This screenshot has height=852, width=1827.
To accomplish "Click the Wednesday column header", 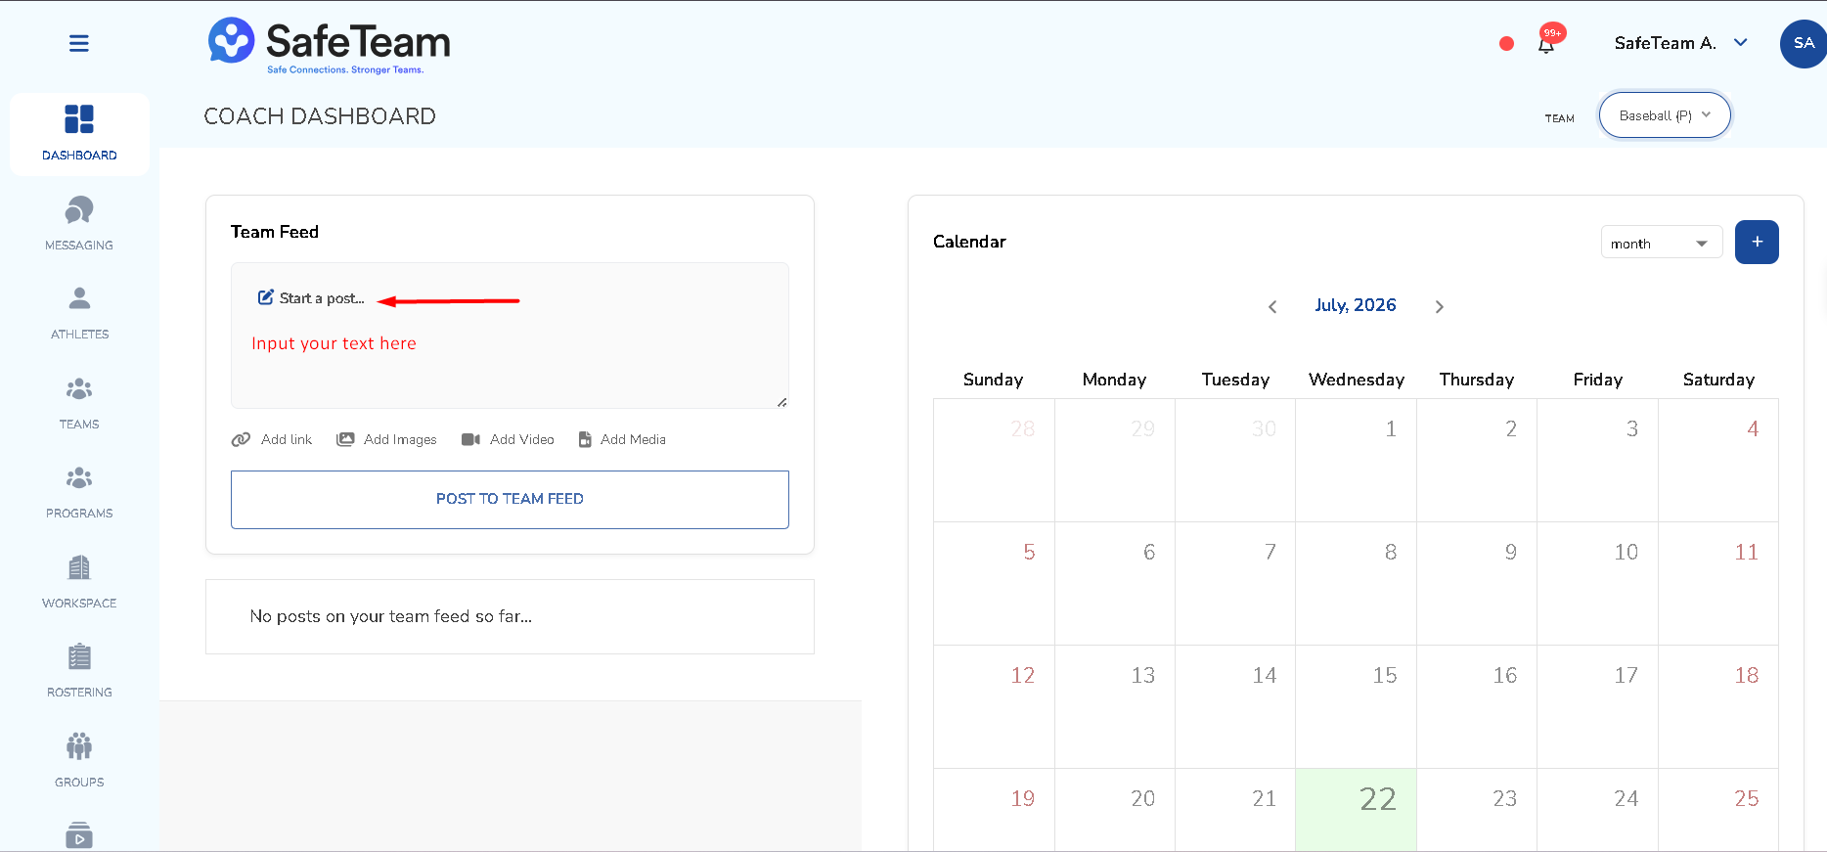I will click(x=1356, y=380).
